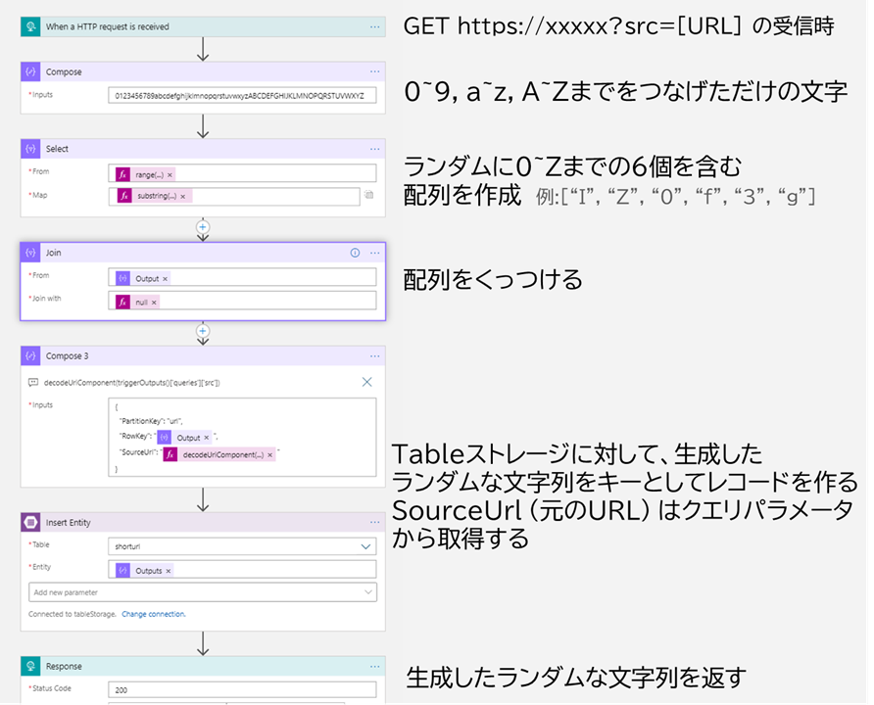Remove the substring(...) token from Map

click(x=183, y=196)
